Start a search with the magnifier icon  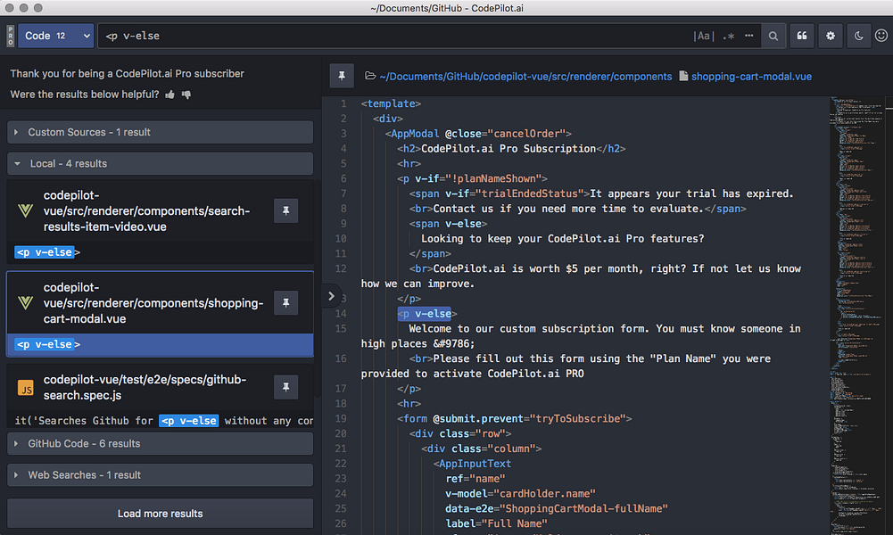pos(773,36)
